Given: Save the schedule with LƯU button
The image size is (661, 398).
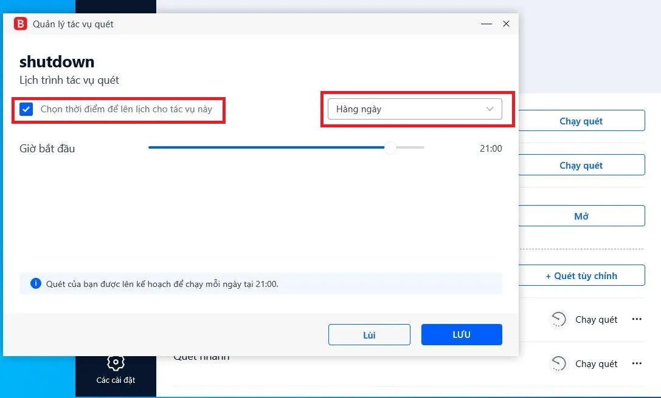Looking at the screenshot, I should pyautogui.click(x=462, y=334).
